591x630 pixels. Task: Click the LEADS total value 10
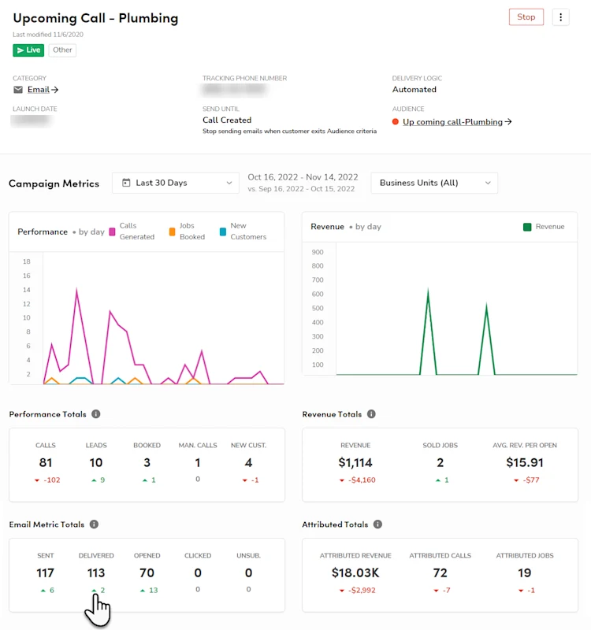(x=95, y=463)
